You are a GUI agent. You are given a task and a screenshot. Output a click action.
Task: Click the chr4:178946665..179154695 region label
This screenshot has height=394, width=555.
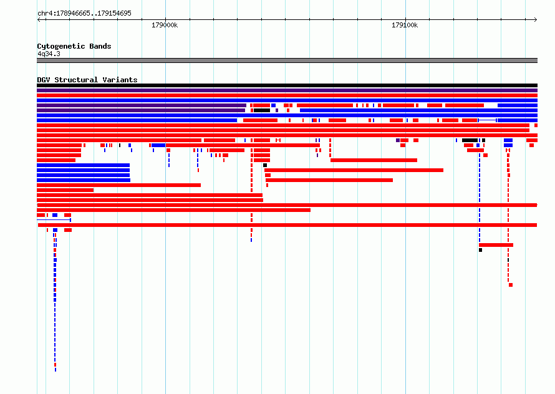tap(84, 13)
